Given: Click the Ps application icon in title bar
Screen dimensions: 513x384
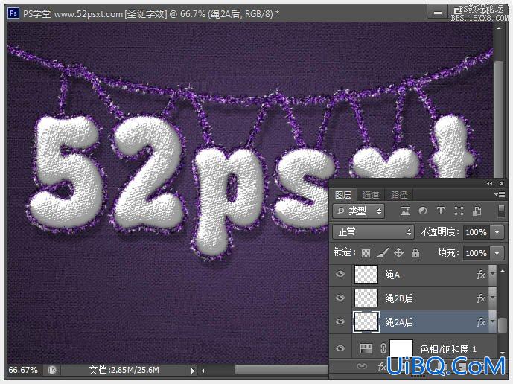Looking at the screenshot, I should [x=13, y=13].
